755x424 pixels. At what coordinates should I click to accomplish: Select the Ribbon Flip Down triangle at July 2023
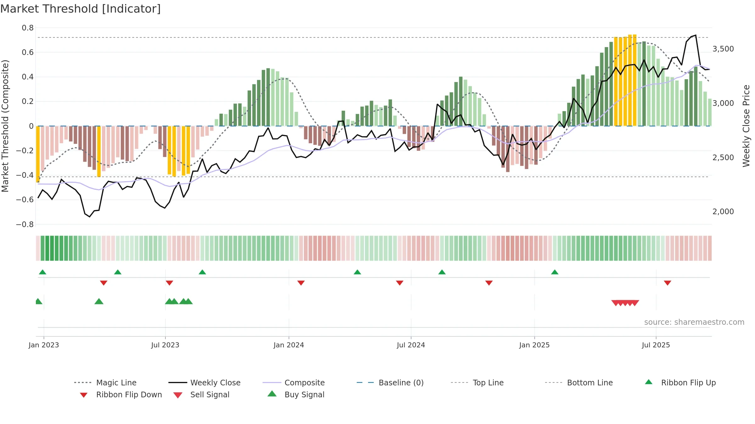[169, 283]
